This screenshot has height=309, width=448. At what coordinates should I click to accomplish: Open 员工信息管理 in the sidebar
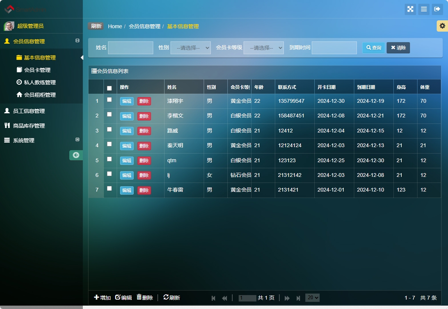point(29,111)
